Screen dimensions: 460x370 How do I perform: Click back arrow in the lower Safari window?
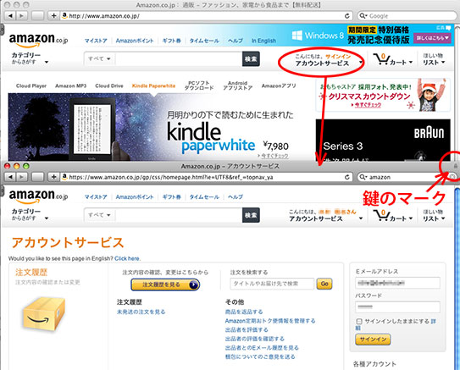click(10, 177)
